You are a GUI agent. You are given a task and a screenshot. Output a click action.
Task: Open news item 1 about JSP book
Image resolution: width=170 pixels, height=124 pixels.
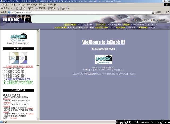(18, 67)
